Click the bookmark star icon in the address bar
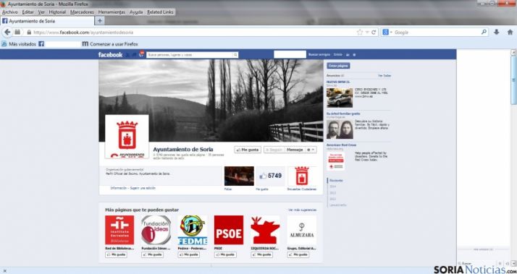The height and width of the screenshot is (274, 517). (x=359, y=33)
